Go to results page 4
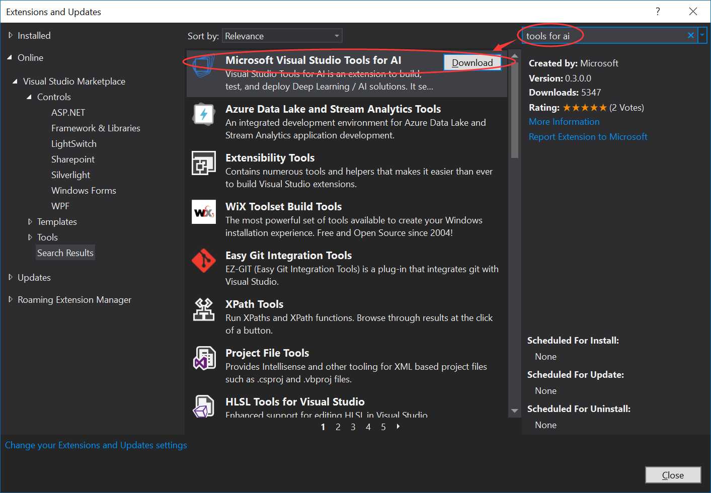The image size is (711, 493). click(x=368, y=427)
